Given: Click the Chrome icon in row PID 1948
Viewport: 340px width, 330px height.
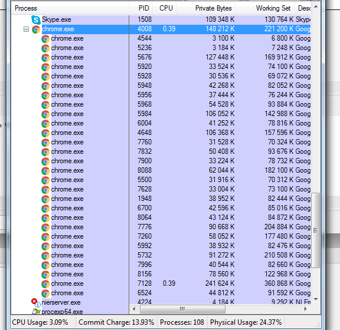Looking at the screenshot, I should (45, 199).
